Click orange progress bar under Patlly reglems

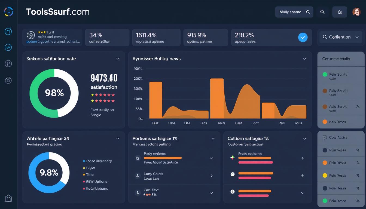(x=163, y=158)
